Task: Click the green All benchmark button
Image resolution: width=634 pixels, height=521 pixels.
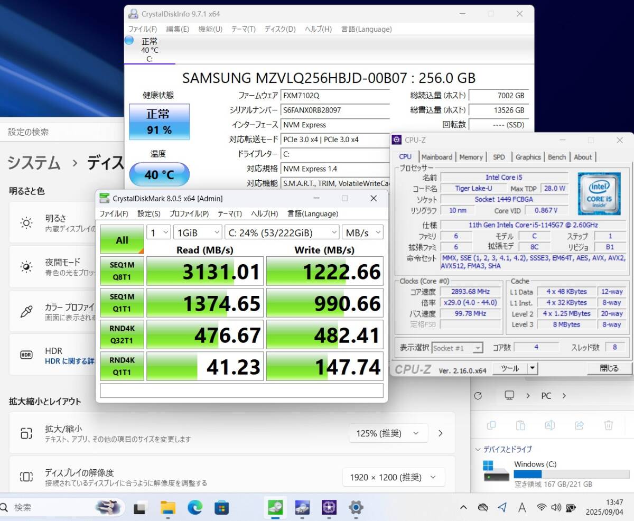Action: click(x=122, y=240)
